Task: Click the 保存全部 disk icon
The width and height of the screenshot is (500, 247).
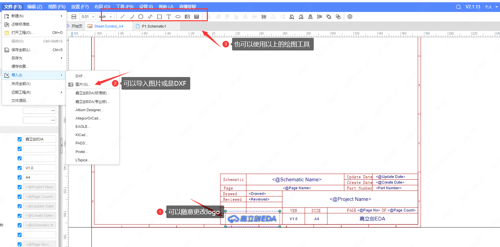Action: (7, 50)
